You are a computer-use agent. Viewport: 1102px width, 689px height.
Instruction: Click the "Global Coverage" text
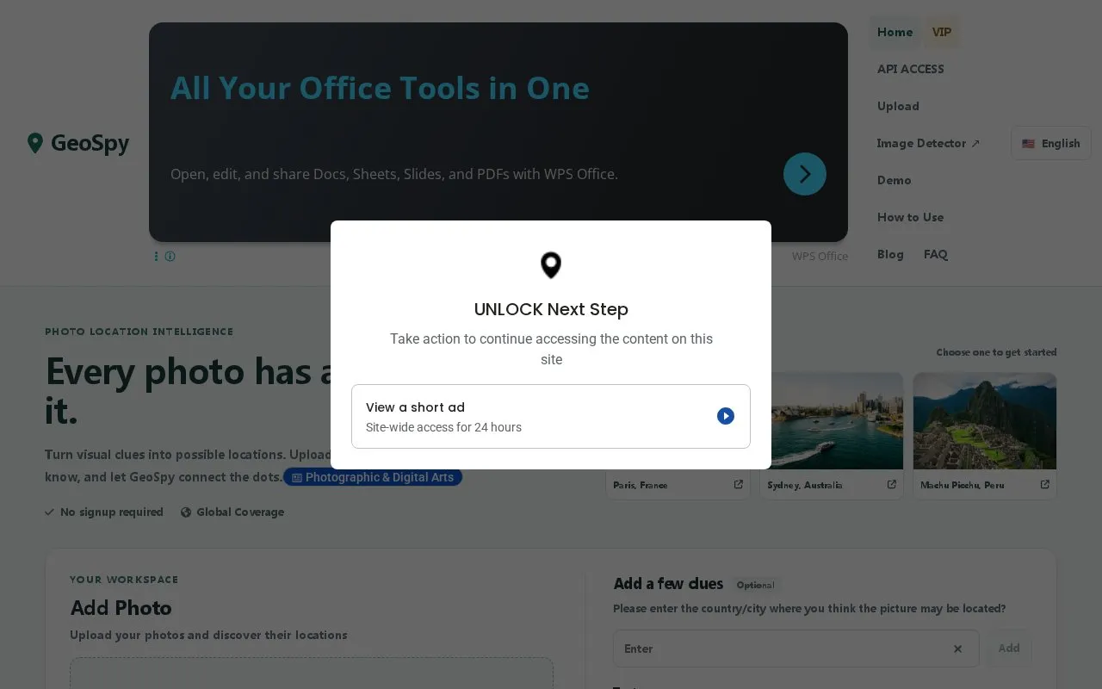click(240, 512)
